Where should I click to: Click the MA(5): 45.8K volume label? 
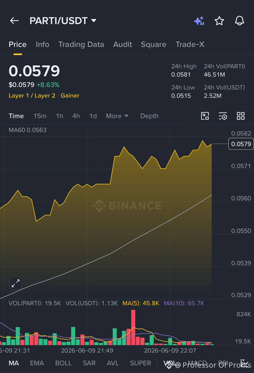click(x=141, y=303)
